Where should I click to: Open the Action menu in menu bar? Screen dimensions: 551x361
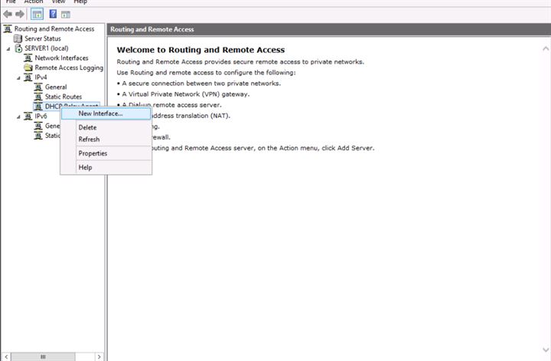point(33,2)
